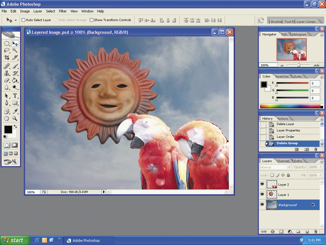Click the trash icon in Layers panel
This screenshot has height=245, width=326.
click(x=315, y=232)
